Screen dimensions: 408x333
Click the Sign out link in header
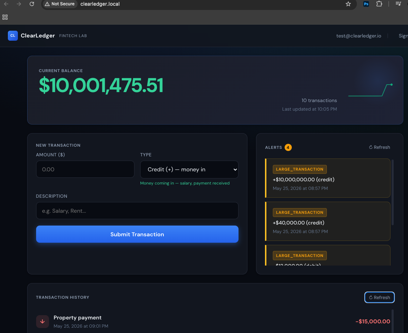pos(403,36)
